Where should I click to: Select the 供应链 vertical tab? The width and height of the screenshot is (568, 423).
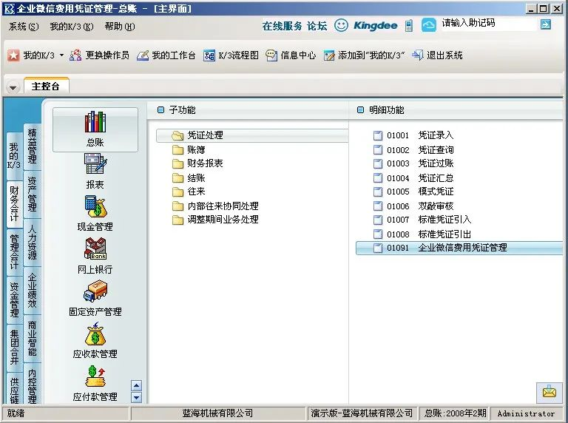point(14,390)
